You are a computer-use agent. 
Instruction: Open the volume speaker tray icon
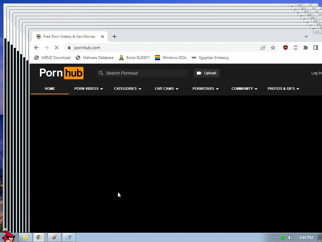point(290,238)
